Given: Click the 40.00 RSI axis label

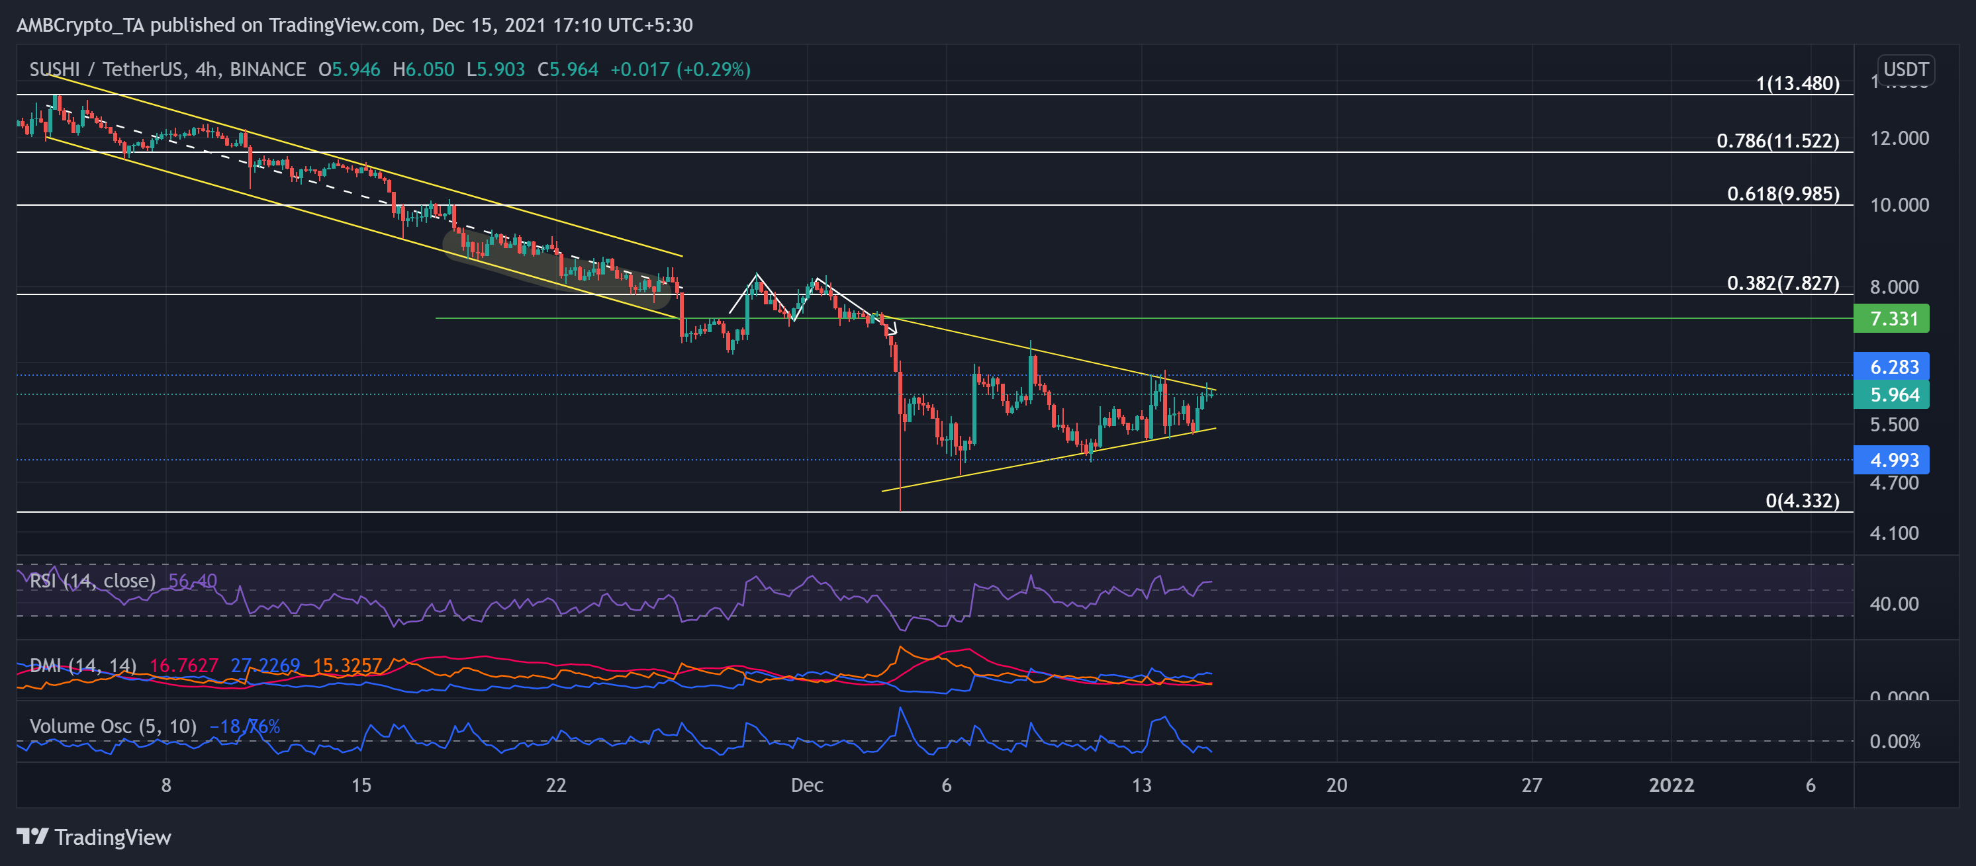Looking at the screenshot, I should tap(1894, 604).
